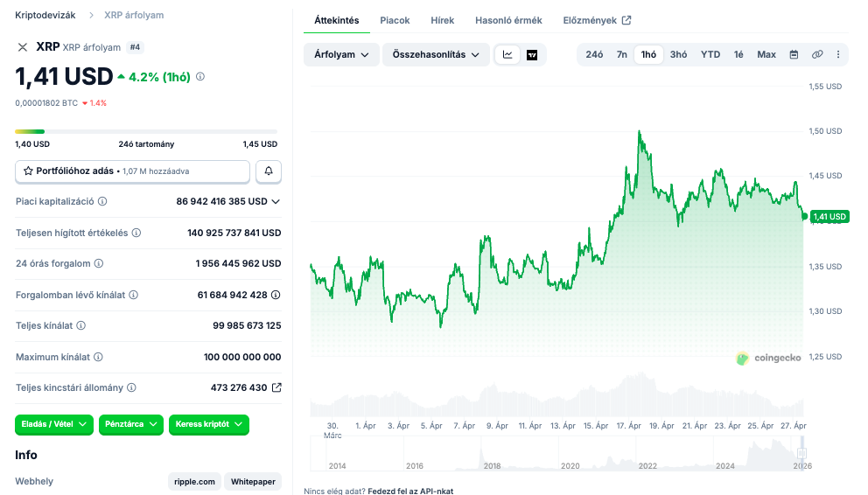Open the Keress kriptót dropdown
The image size is (868, 495).
click(x=209, y=424)
